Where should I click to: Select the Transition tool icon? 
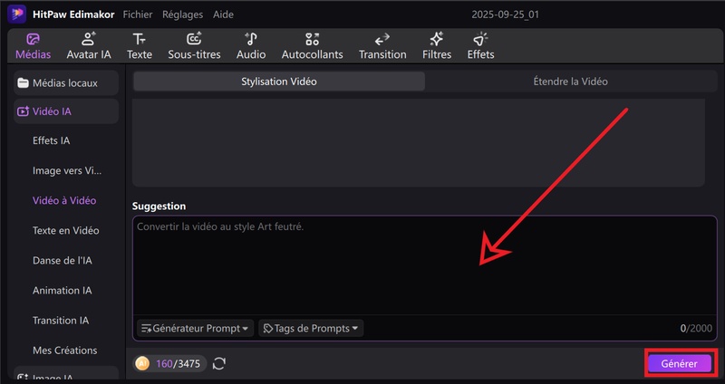click(382, 46)
